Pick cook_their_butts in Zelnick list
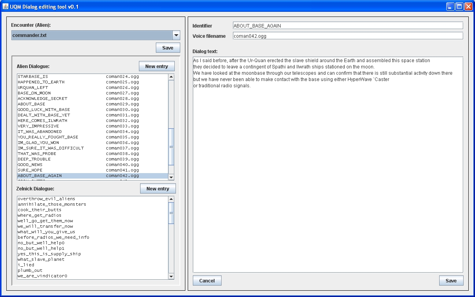 [39, 210]
